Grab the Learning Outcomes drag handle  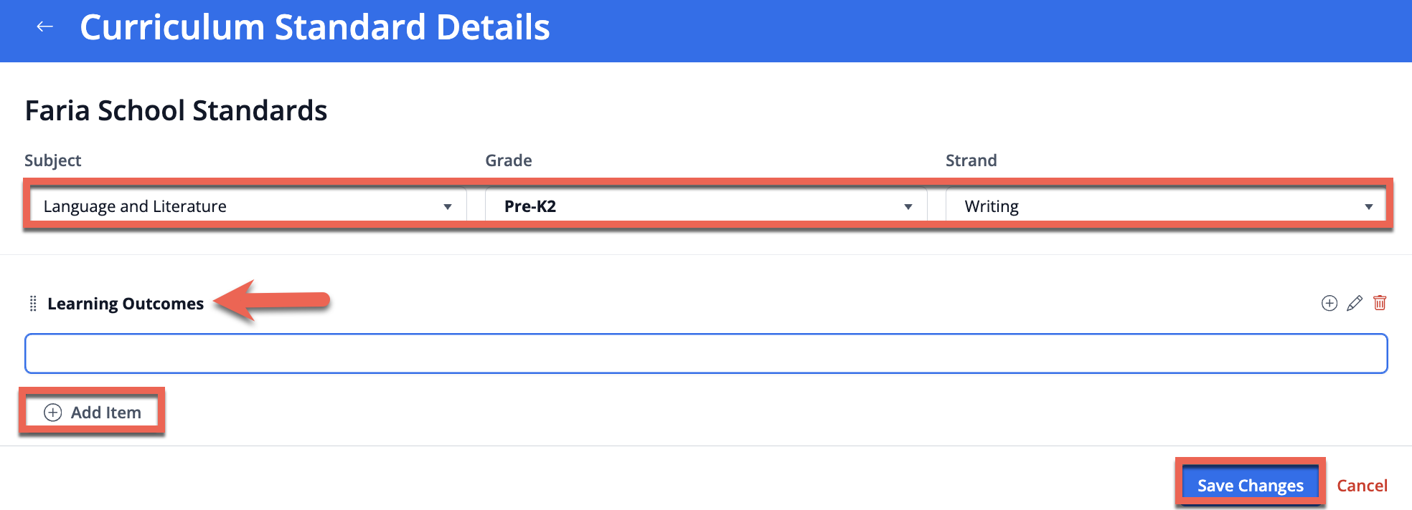tap(32, 304)
